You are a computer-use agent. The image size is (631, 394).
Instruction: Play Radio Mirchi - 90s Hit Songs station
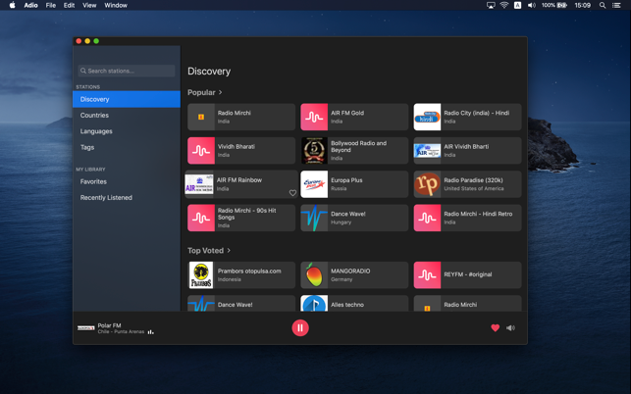point(241,218)
